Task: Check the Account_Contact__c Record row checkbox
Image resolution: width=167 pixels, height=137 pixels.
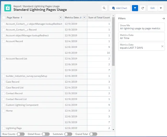Action: click(3, 30)
